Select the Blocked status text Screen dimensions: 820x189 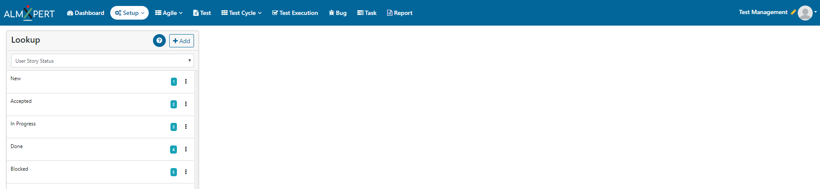pos(19,169)
